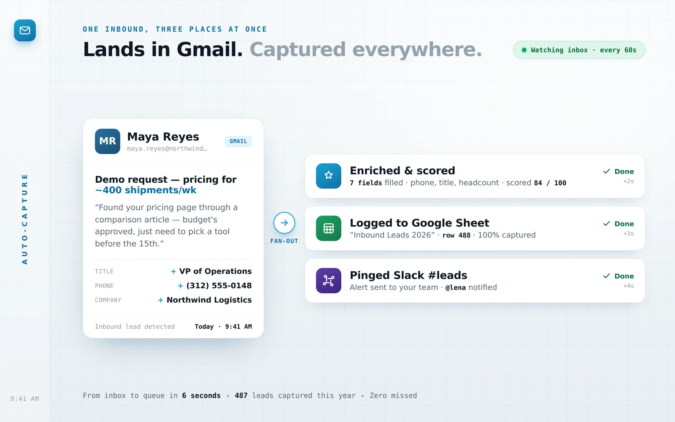
Task: Click the ~400 shipments/wk highlighted text
Action: pyautogui.click(x=146, y=190)
